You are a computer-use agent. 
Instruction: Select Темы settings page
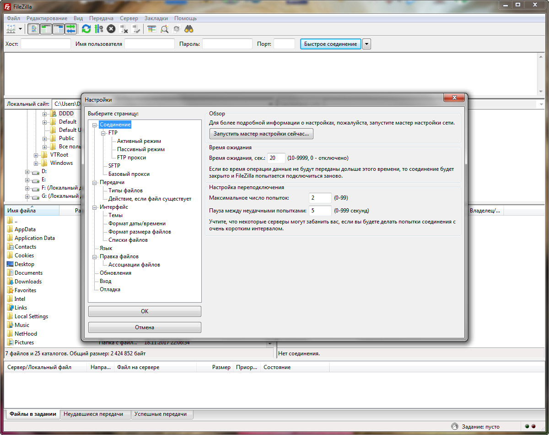point(115,215)
